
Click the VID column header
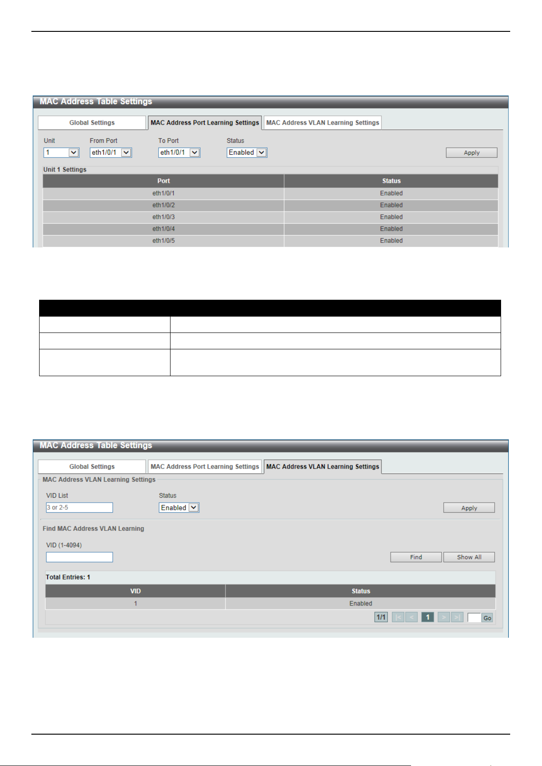(x=135, y=591)
